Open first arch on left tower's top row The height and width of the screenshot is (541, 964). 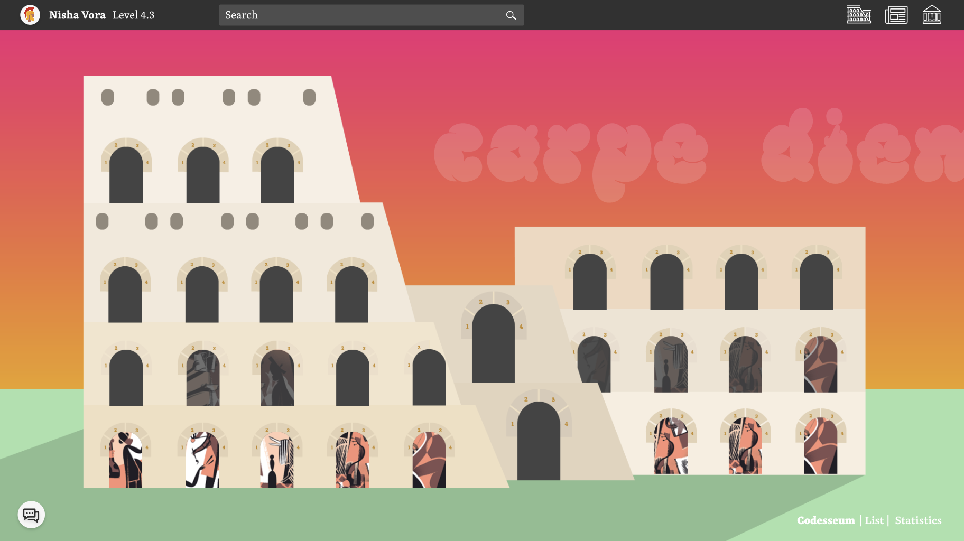coord(126,175)
